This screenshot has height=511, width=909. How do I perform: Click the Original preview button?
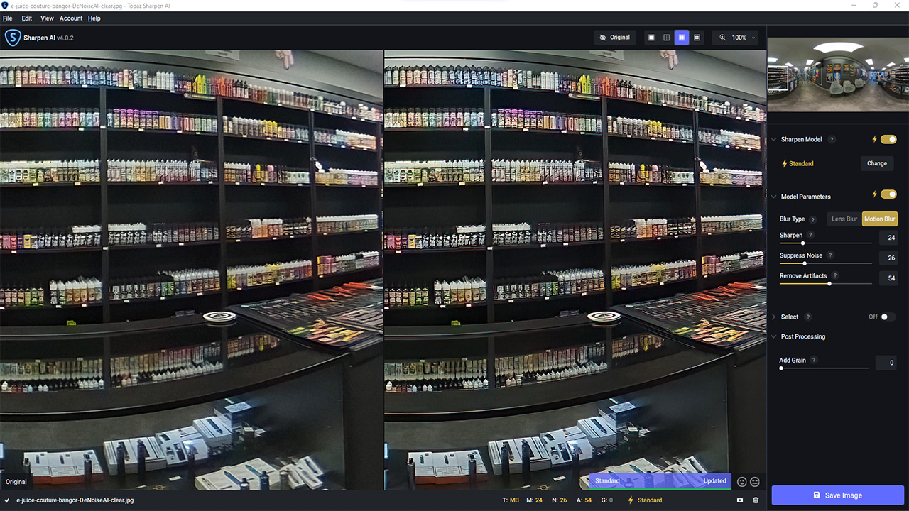tap(615, 38)
